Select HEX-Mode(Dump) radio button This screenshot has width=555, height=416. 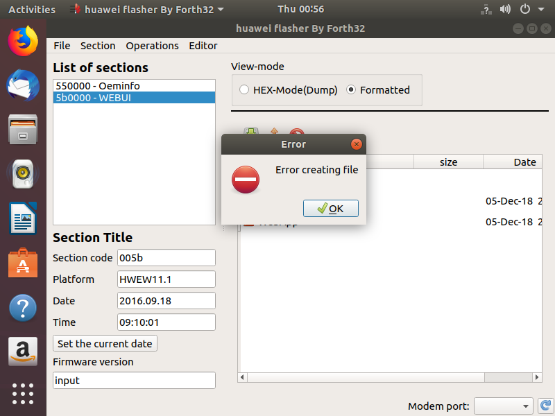244,89
